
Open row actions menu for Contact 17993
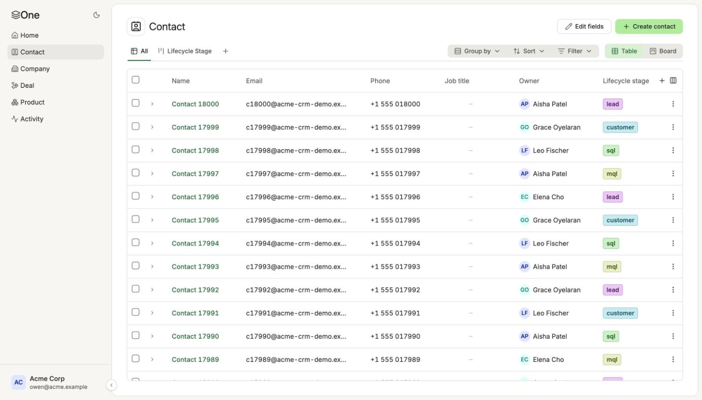(x=673, y=266)
